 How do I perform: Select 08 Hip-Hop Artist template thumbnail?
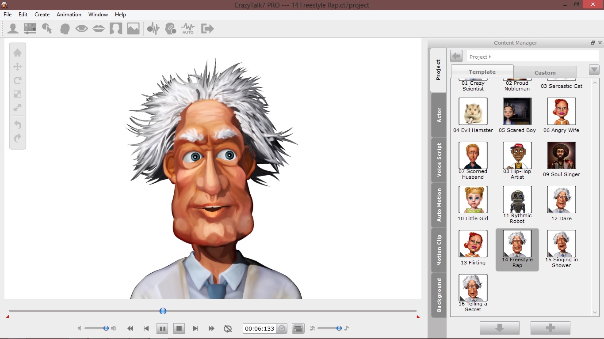517,155
